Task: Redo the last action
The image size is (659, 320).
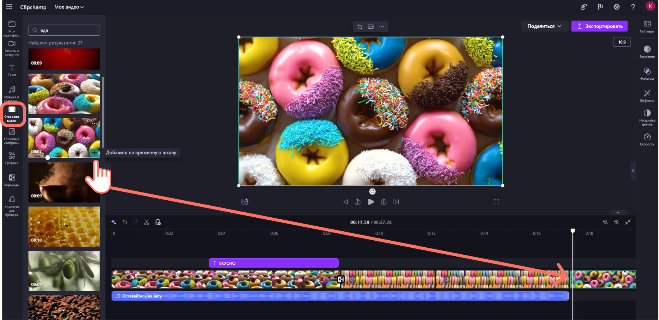Action: click(135, 222)
